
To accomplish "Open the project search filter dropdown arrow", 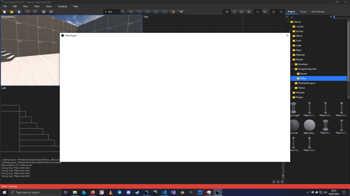I will pyautogui.click(x=331, y=17).
